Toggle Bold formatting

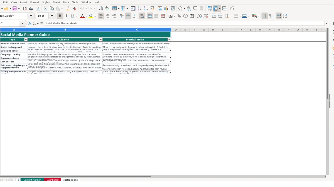(x=60, y=16)
